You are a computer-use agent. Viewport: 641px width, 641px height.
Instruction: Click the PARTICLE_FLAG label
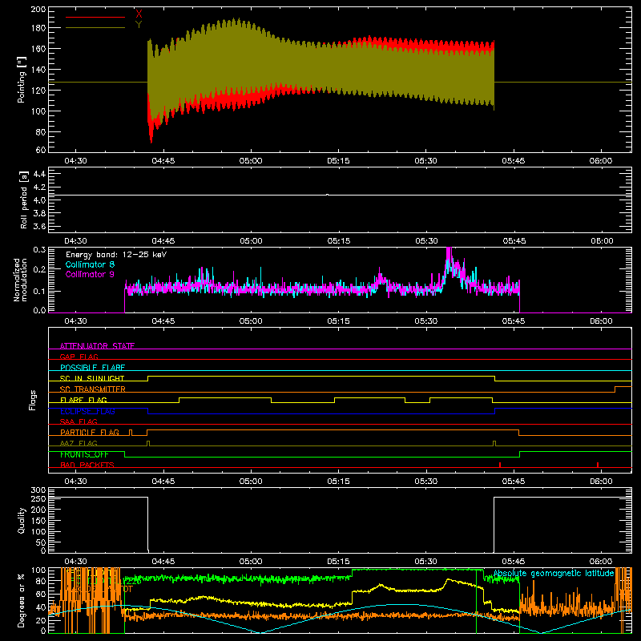pos(90,433)
